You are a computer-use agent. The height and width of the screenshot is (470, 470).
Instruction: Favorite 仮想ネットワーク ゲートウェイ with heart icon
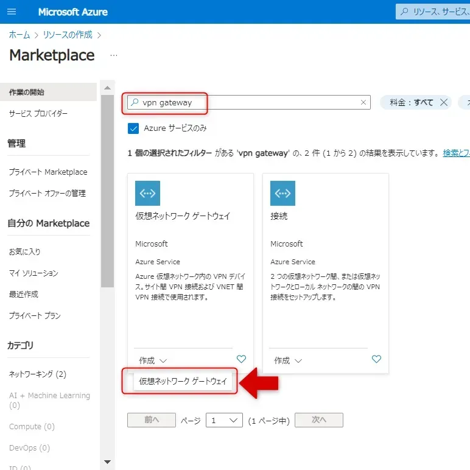point(241,359)
